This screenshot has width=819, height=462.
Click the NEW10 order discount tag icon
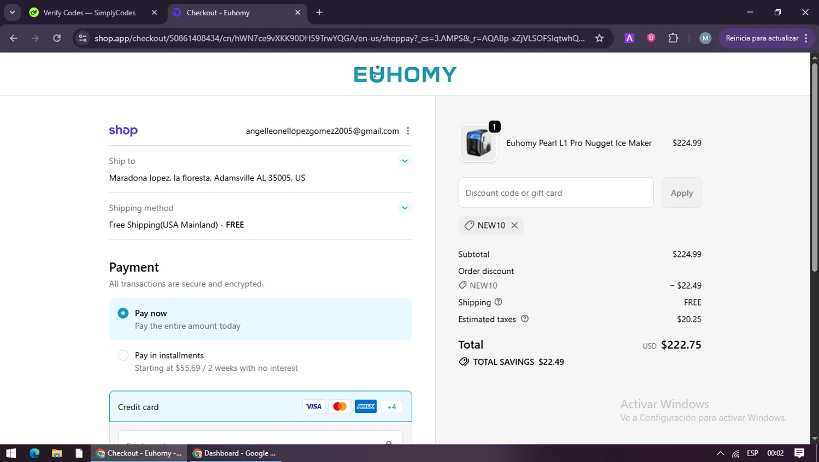click(462, 285)
